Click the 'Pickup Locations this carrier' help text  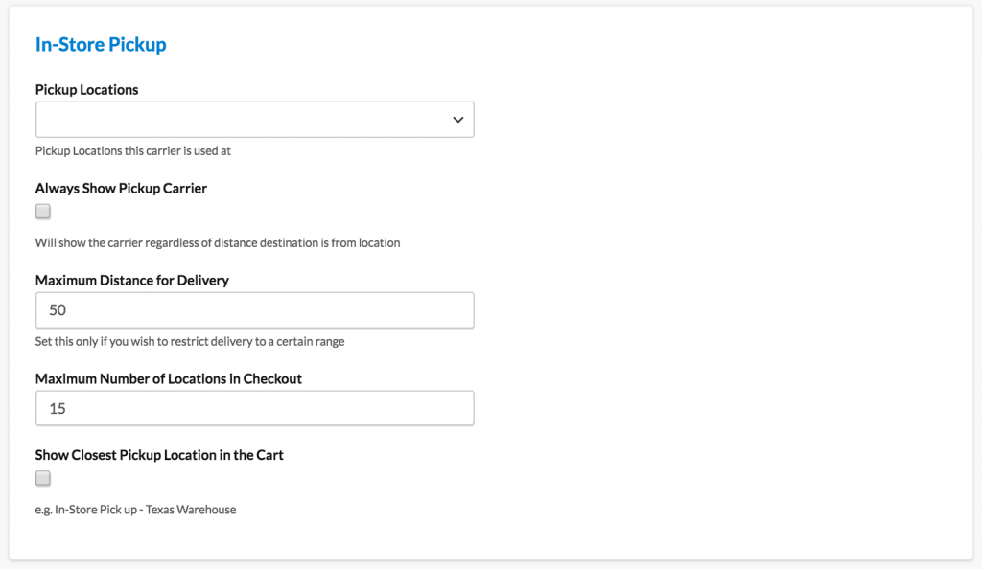point(133,150)
